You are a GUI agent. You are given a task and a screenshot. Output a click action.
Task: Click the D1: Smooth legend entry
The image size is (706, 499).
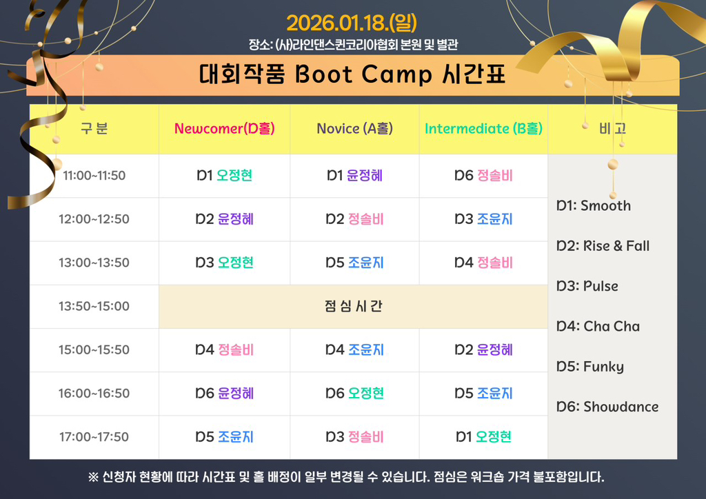[593, 205]
